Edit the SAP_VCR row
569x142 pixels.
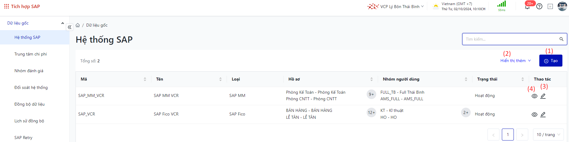click(543, 115)
